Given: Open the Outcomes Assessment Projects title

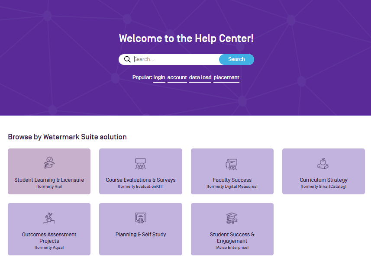Looking at the screenshot, I should [x=49, y=238].
